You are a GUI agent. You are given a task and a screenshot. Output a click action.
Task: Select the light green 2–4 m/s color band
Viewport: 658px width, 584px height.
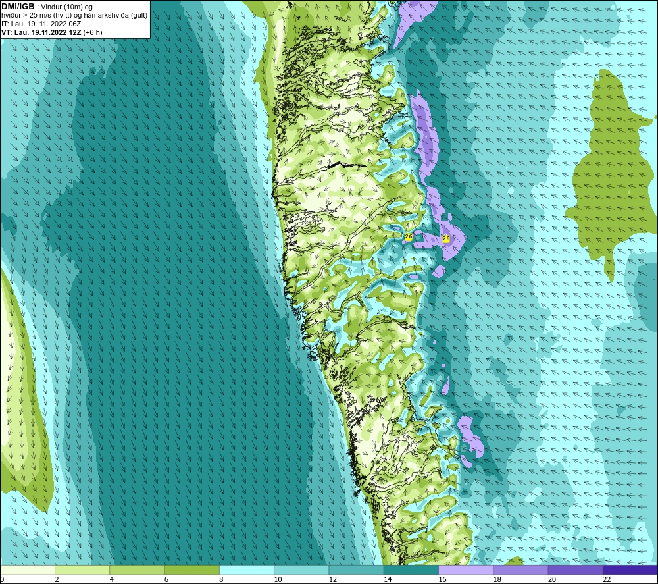click(x=82, y=570)
